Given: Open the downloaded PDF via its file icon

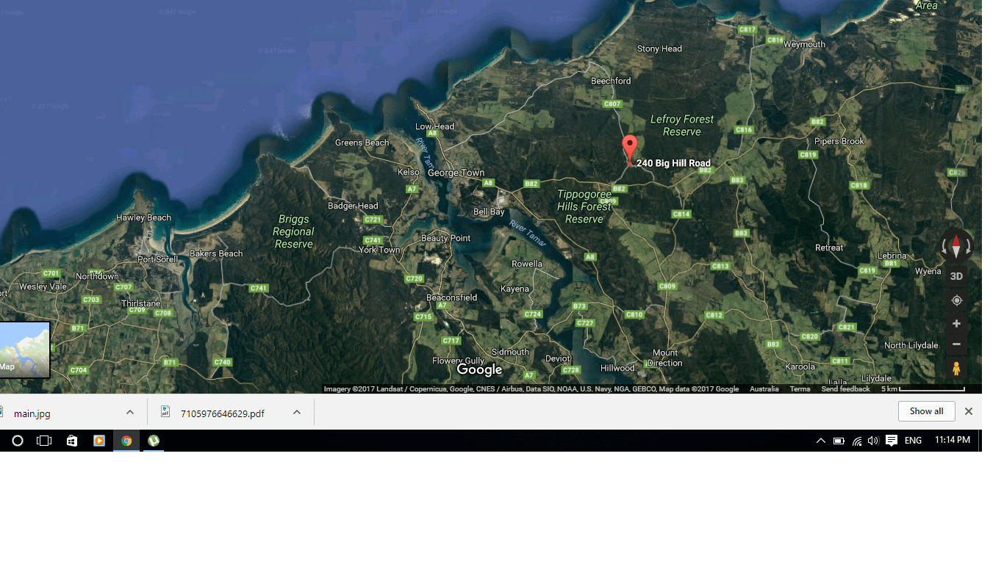Looking at the screenshot, I should pos(165,413).
